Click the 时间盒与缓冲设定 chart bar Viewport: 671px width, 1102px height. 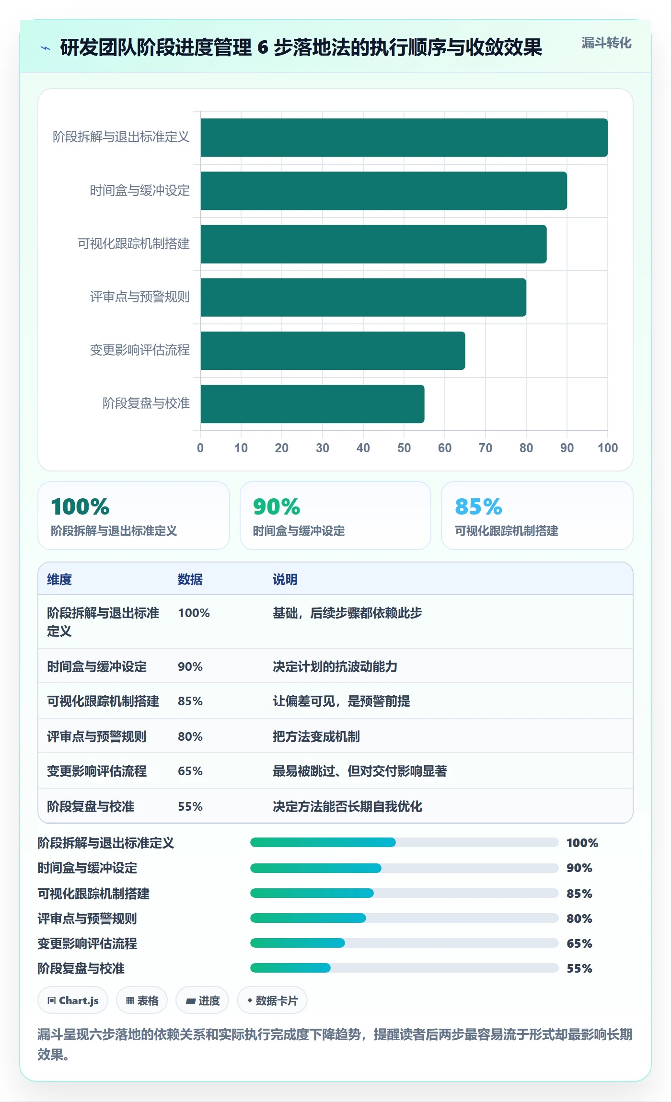click(x=383, y=191)
